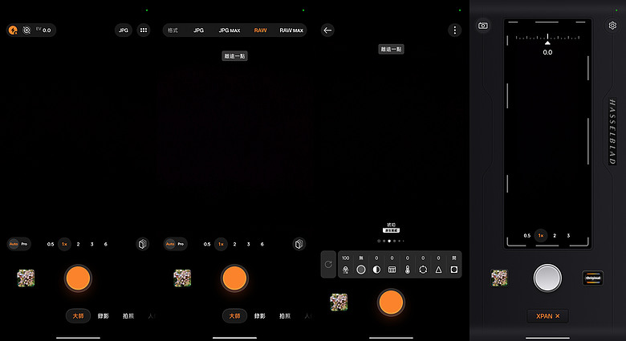626x341 pixels.
Task: Open the gallery thumbnail in the XPAN screen
Action: (x=499, y=278)
